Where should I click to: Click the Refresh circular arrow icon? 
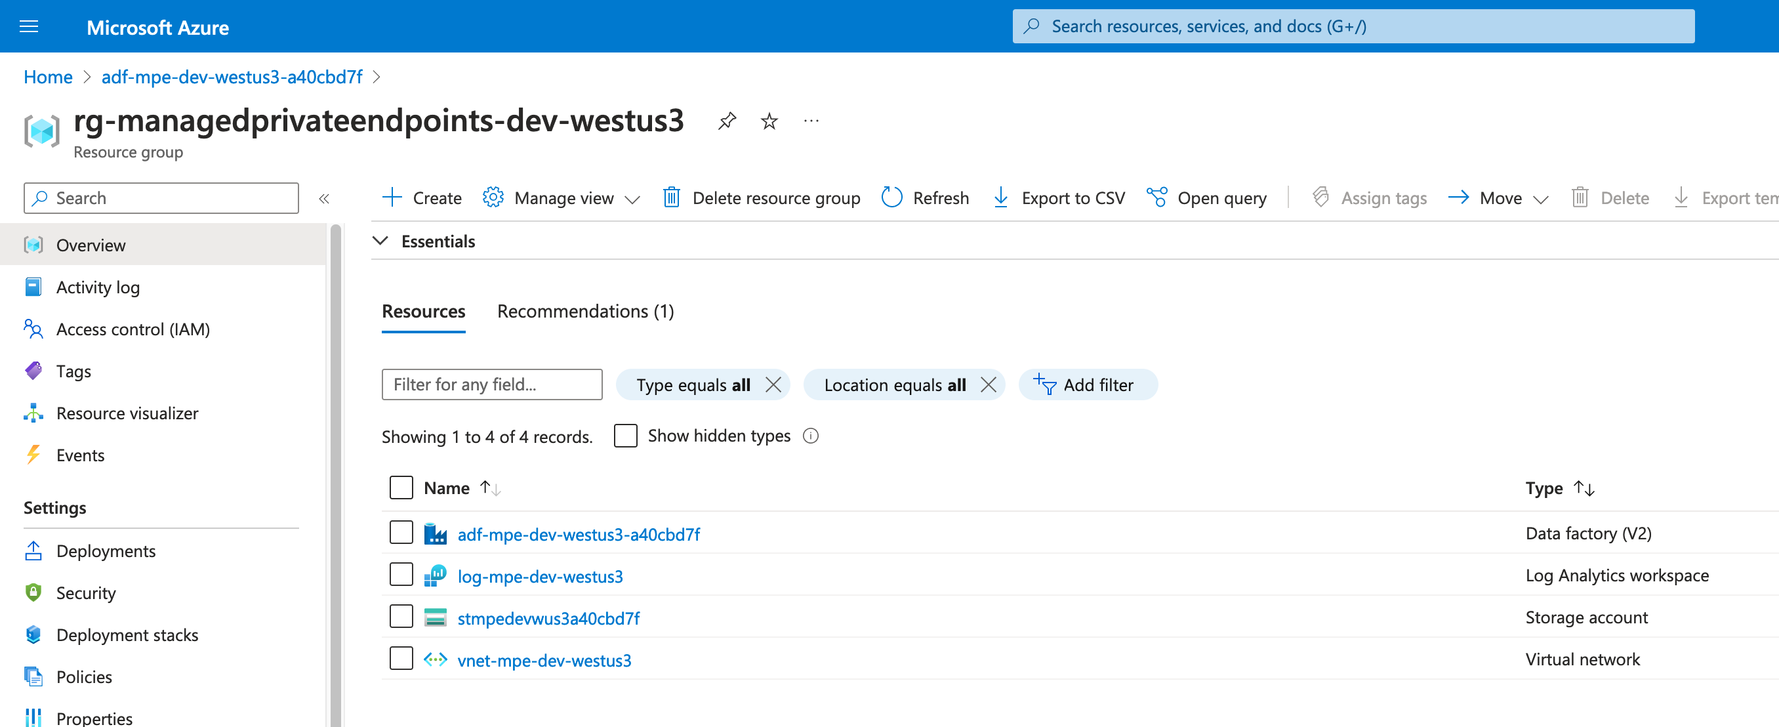(891, 197)
